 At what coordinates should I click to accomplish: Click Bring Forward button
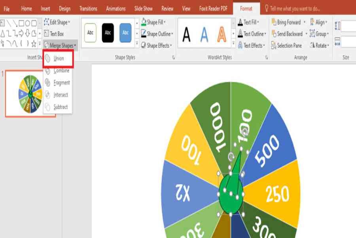(286, 22)
